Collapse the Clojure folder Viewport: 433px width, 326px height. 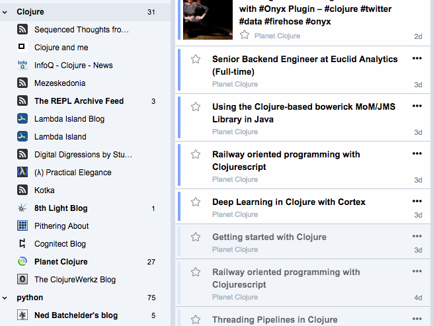[x=6, y=12]
